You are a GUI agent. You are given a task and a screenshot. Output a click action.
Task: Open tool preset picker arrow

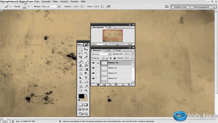[x=11, y=6]
